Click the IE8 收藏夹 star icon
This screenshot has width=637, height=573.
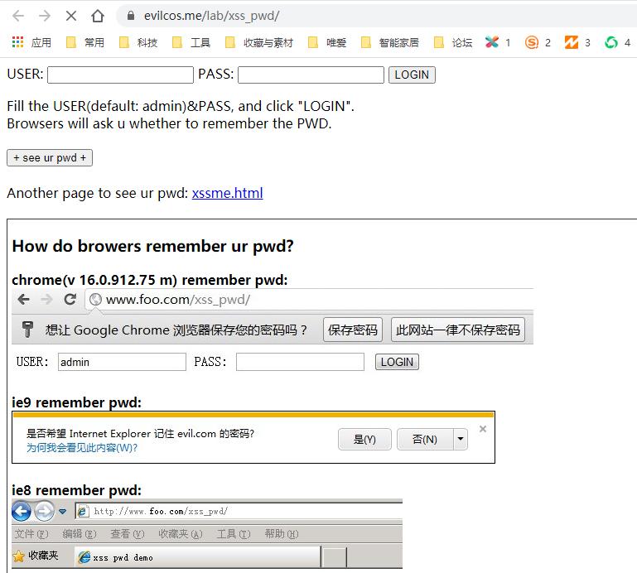[19, 556]
